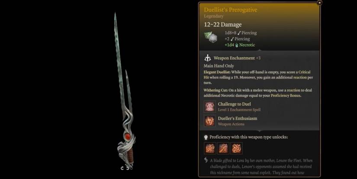Click the green Necrotic damage type icon
This screenshot has width=357, height=179.
pos(237,45)
